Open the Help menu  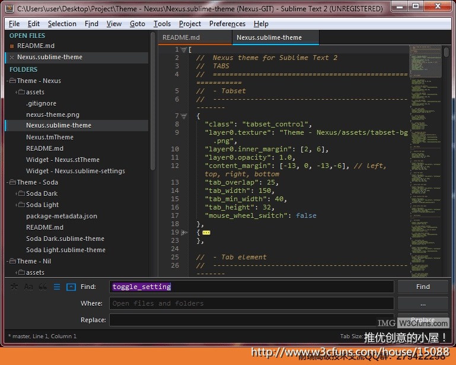click(x=261, y=24)
